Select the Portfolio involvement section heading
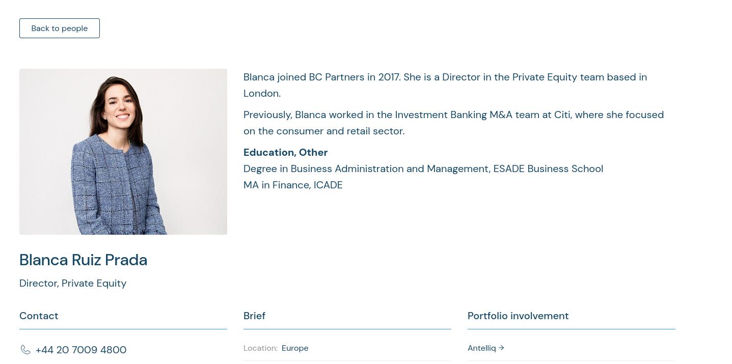Viewport: 732px width, 364px height. (518, 316)
